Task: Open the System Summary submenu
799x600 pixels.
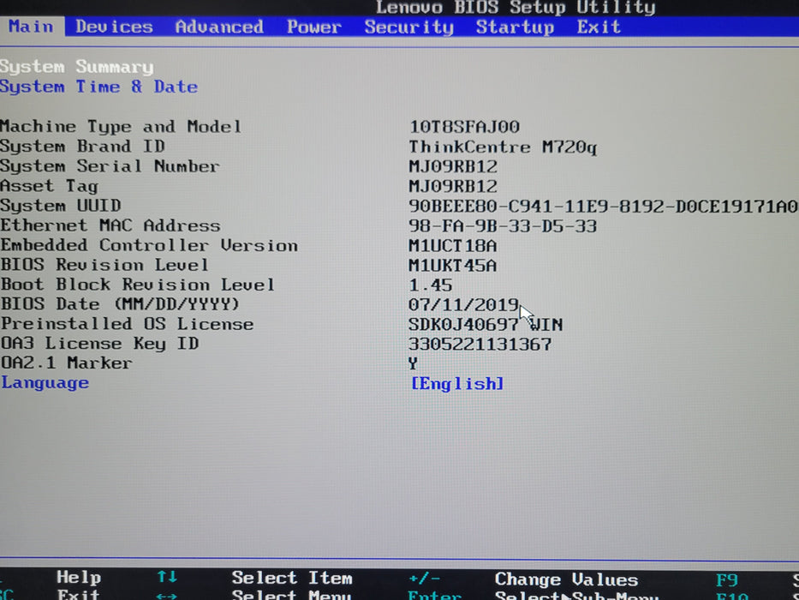Action: [76, 67]
